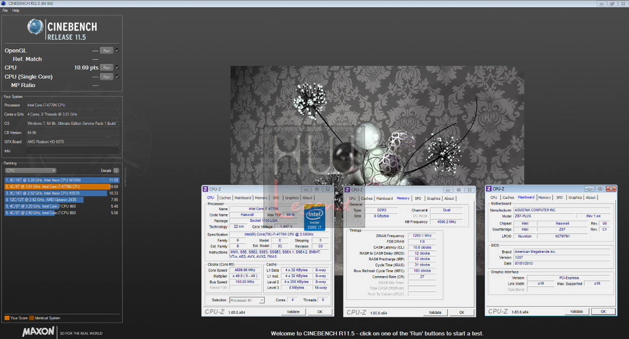Click NB Frequency value 4500.2 MHz
This screenshot has height=339, width=629.
click(x=447, y=221)
